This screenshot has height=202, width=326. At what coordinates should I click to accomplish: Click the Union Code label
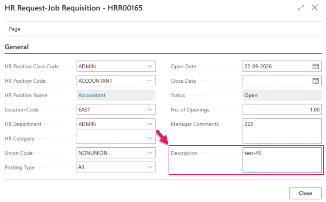[x=19, y=153]
